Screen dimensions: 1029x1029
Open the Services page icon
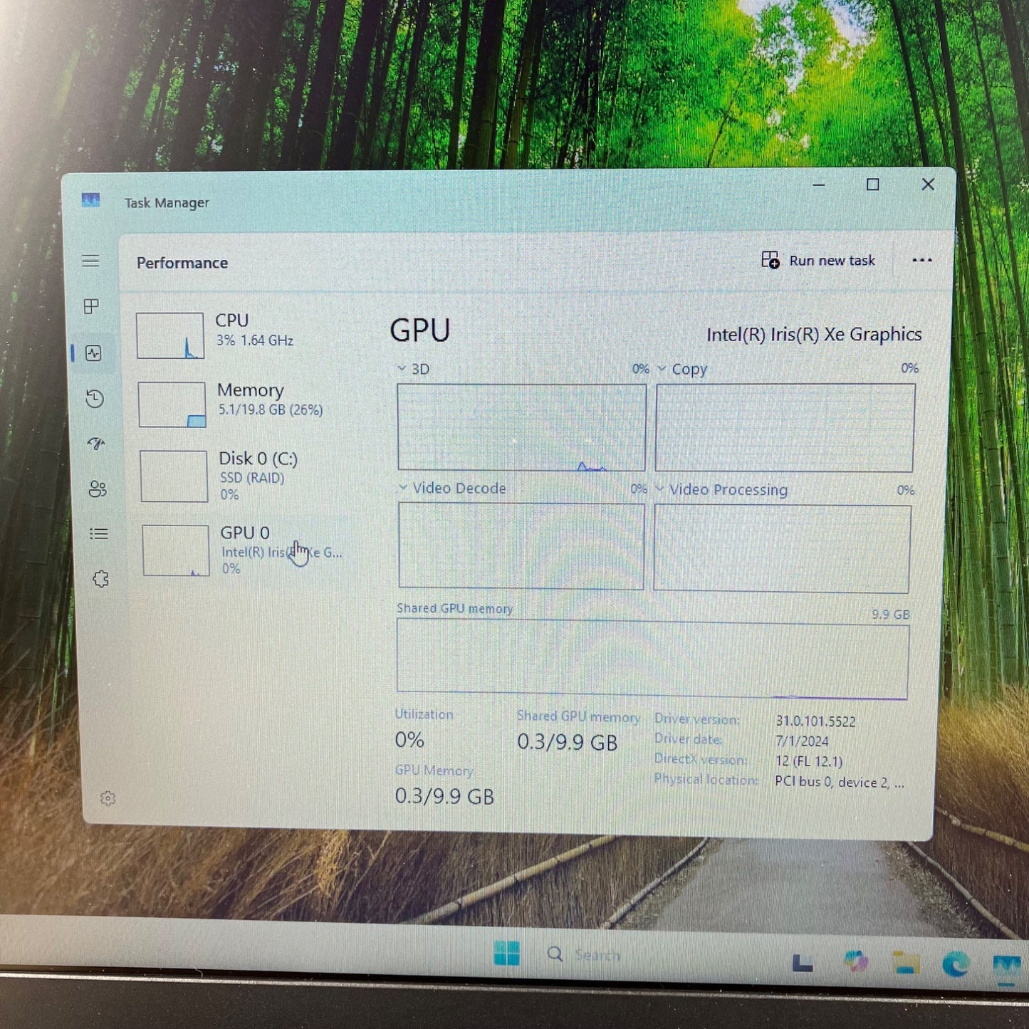click(x=100, y=579)
